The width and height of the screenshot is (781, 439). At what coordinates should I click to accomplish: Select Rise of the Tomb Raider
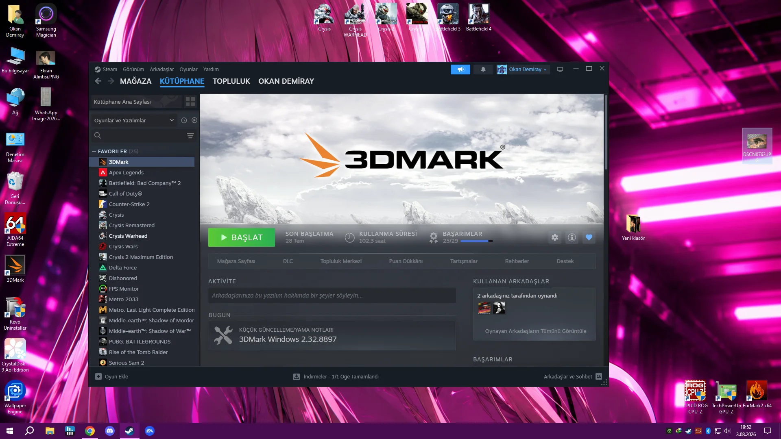[x=142, y=352]
